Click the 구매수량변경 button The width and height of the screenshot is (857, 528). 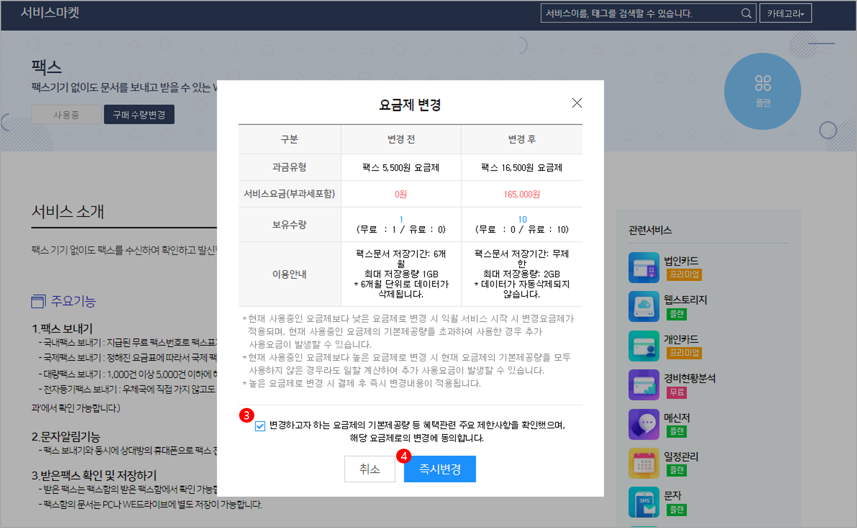point(139,115)
